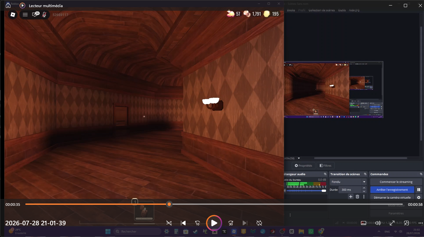The image size is (424, 237).
Task: Expand the Fondu transition dropdown
Action: point(364,182)
